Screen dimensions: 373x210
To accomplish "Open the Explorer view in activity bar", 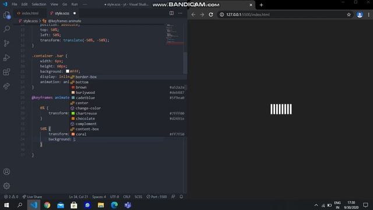I will pos(6,15).
